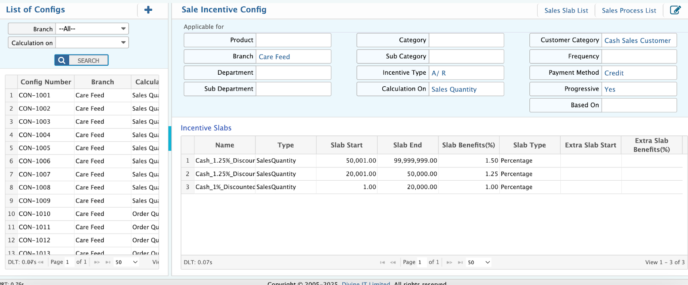The height and width of the screenshot is (285, 688).
Task: Open the edit config pencil icon
Action: 676,10
